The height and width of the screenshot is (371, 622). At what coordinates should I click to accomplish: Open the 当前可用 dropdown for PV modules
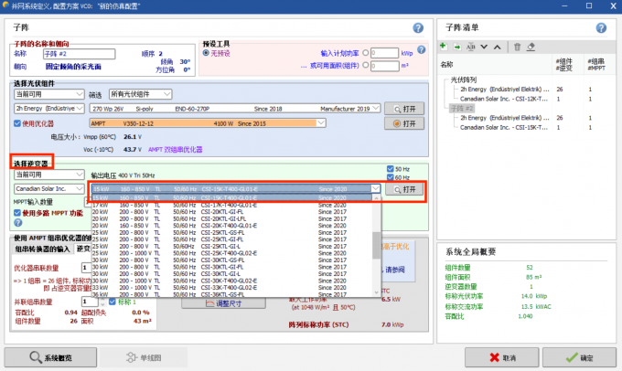click(48, 94)
